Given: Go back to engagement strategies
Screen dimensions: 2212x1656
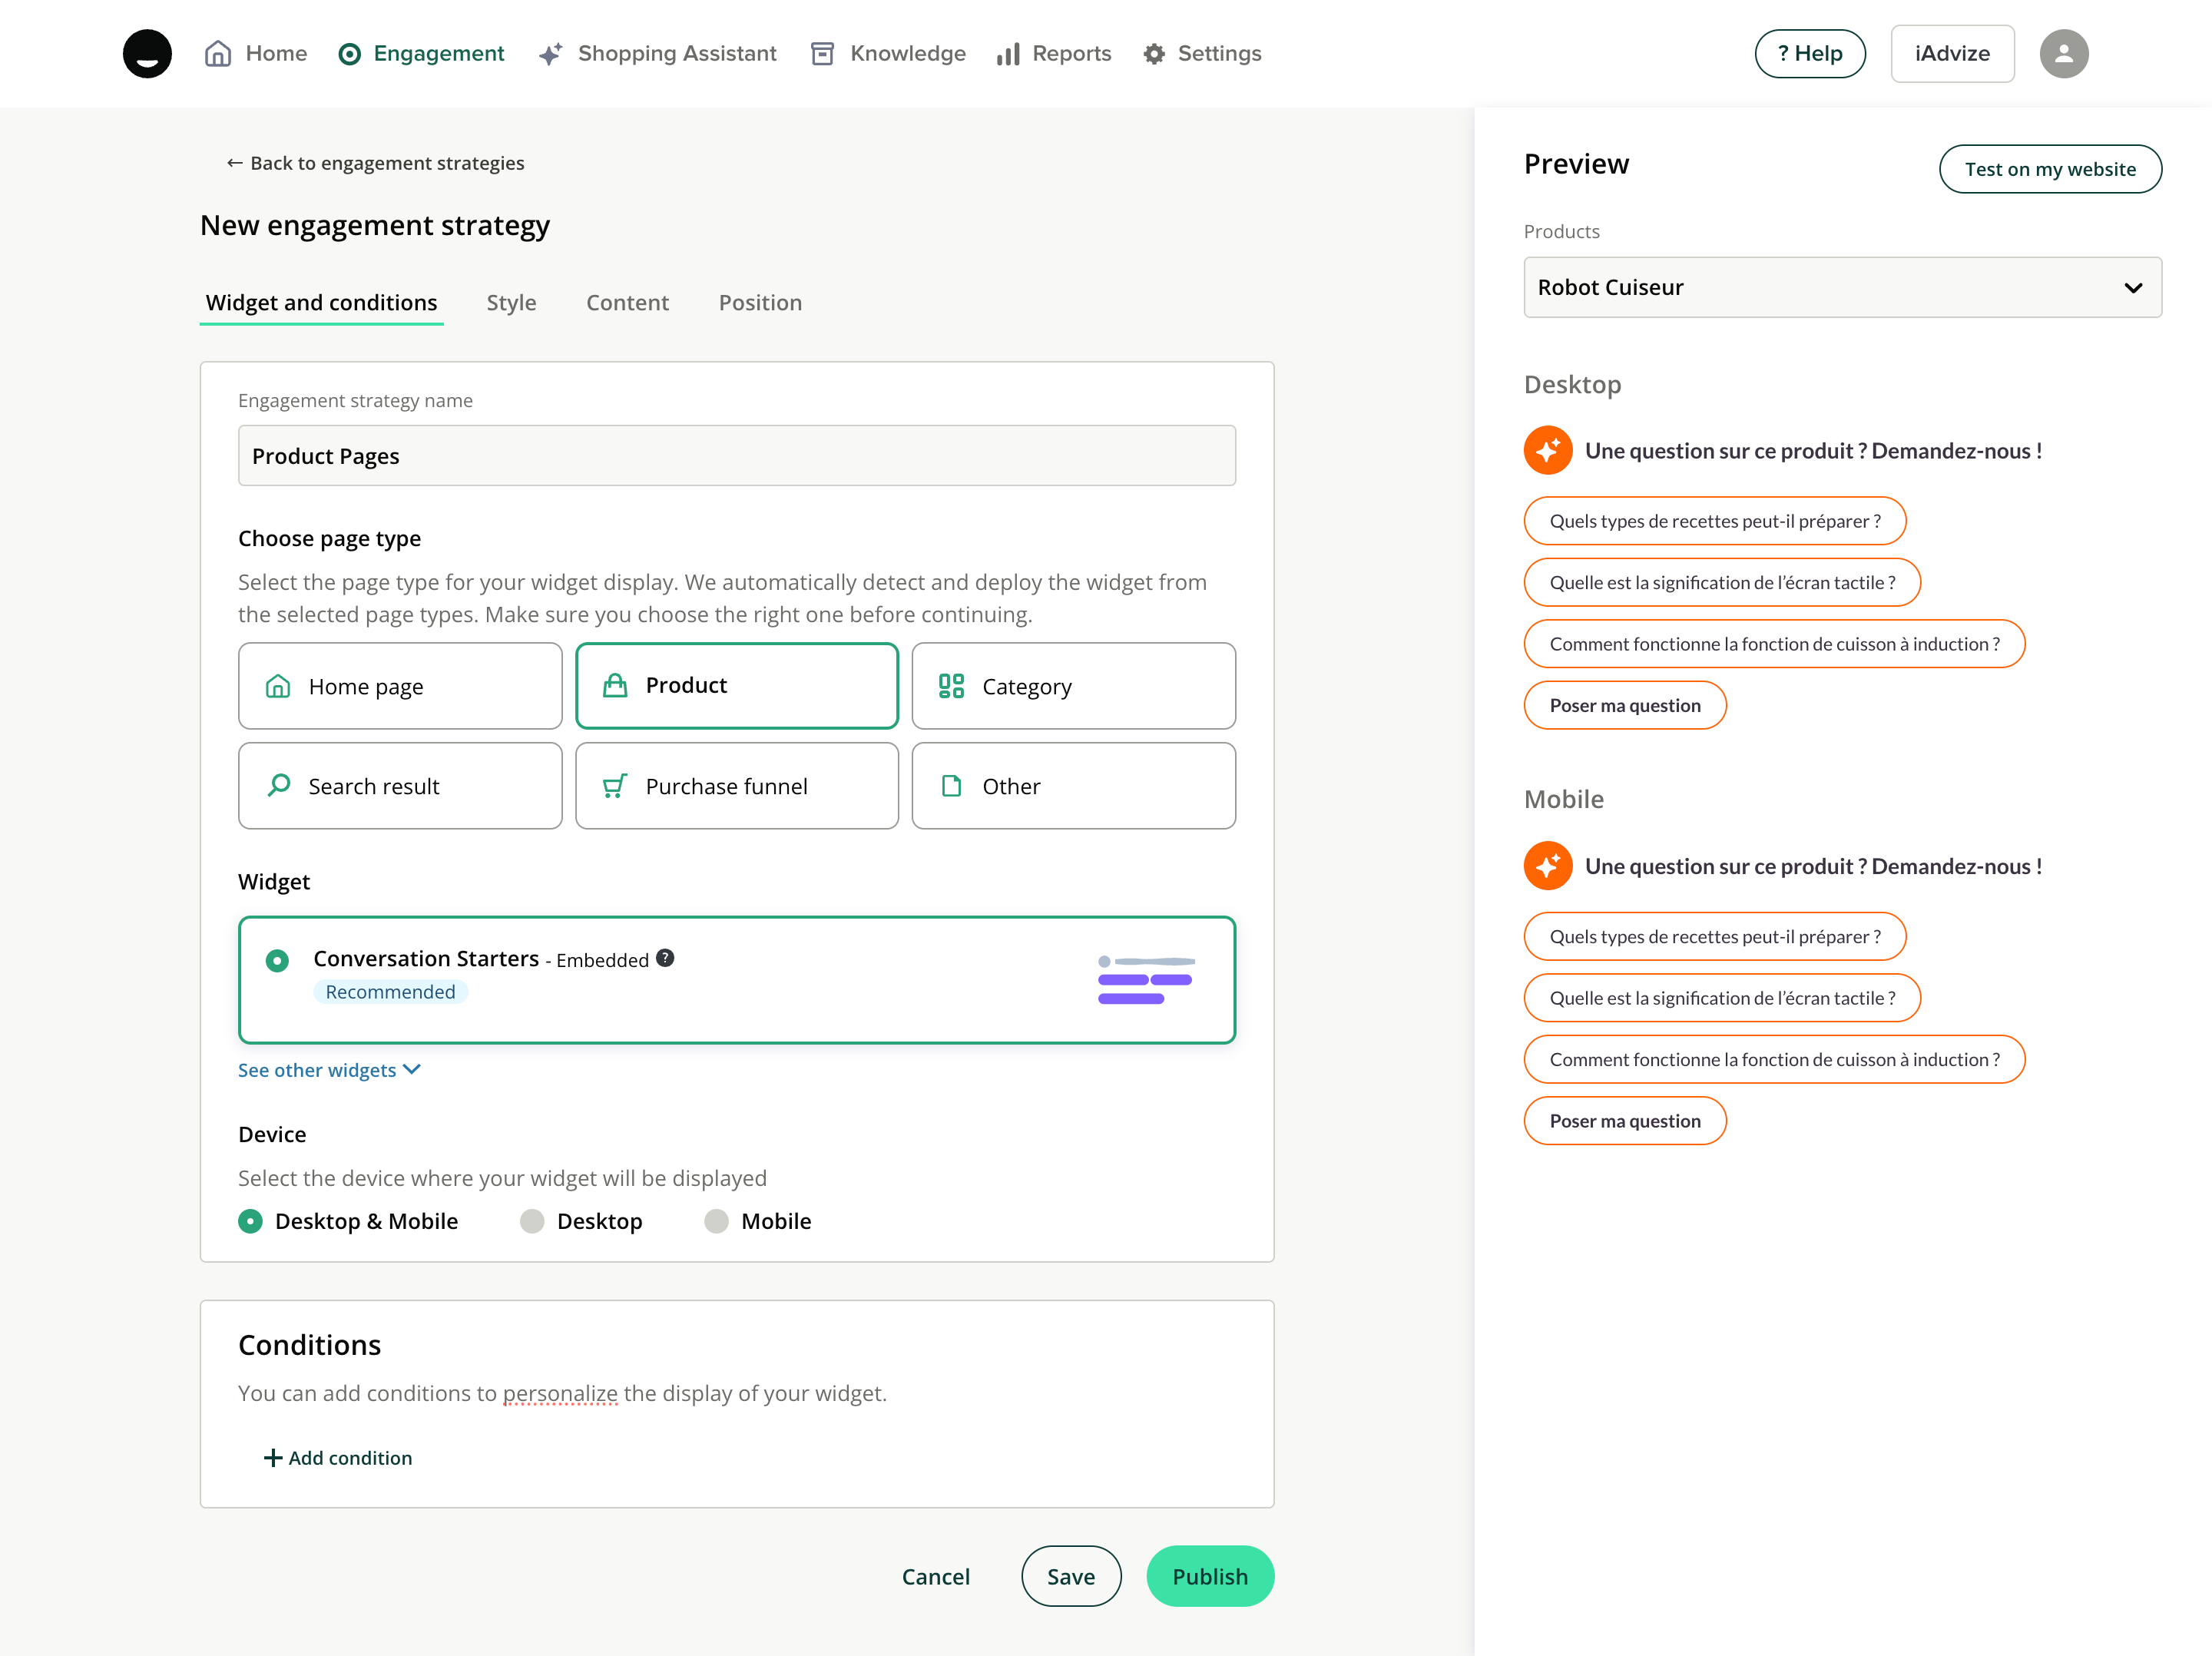Looking at the screenshot, I should pos(375,163).
